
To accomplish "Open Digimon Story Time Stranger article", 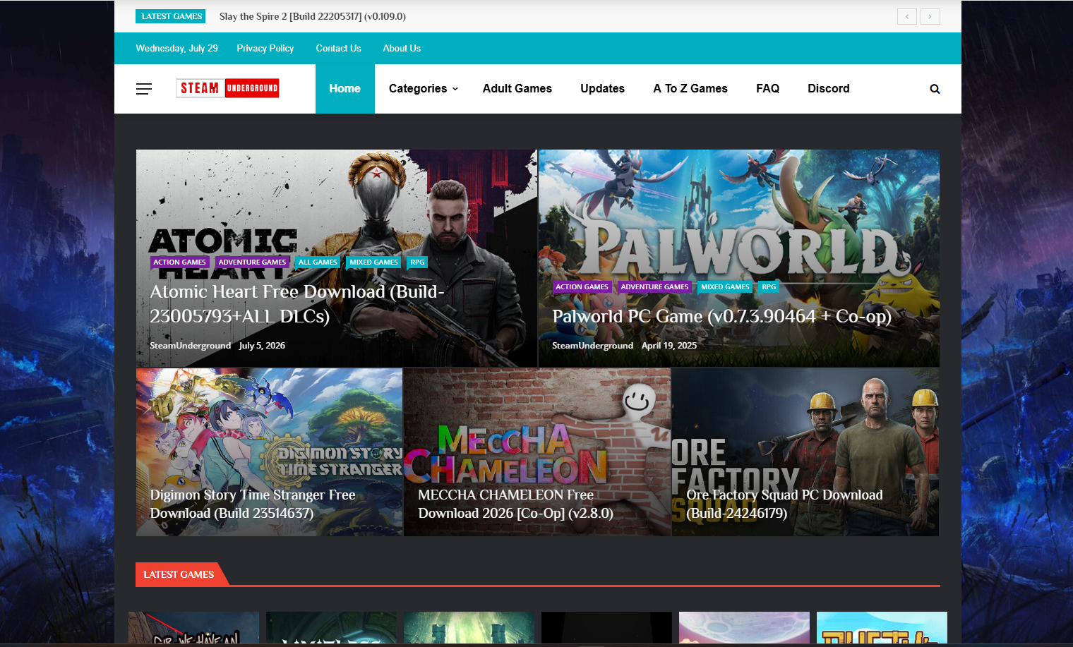I will [x=253, y=504].
